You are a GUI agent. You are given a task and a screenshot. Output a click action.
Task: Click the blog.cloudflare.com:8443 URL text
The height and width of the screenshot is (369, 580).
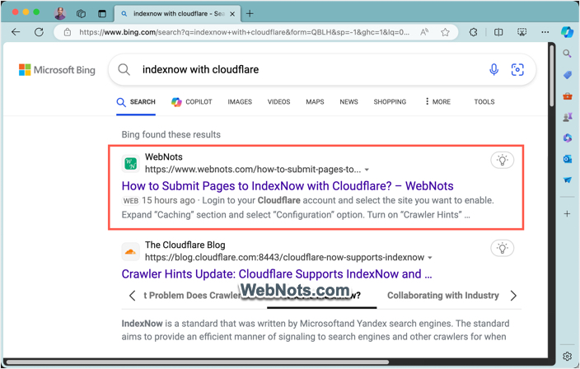pyautogui.click(x=284, y=258)
